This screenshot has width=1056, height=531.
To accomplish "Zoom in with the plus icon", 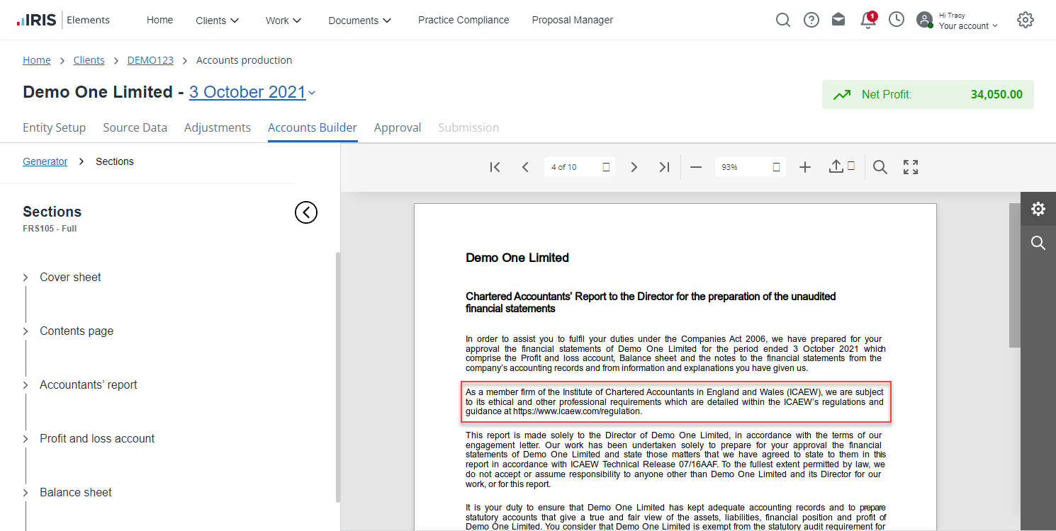I will click(804, 167).
